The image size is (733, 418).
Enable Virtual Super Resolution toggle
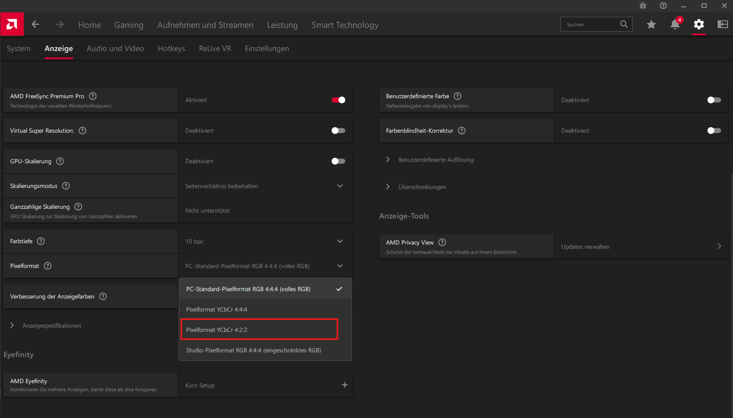click(x=338, y=131)
